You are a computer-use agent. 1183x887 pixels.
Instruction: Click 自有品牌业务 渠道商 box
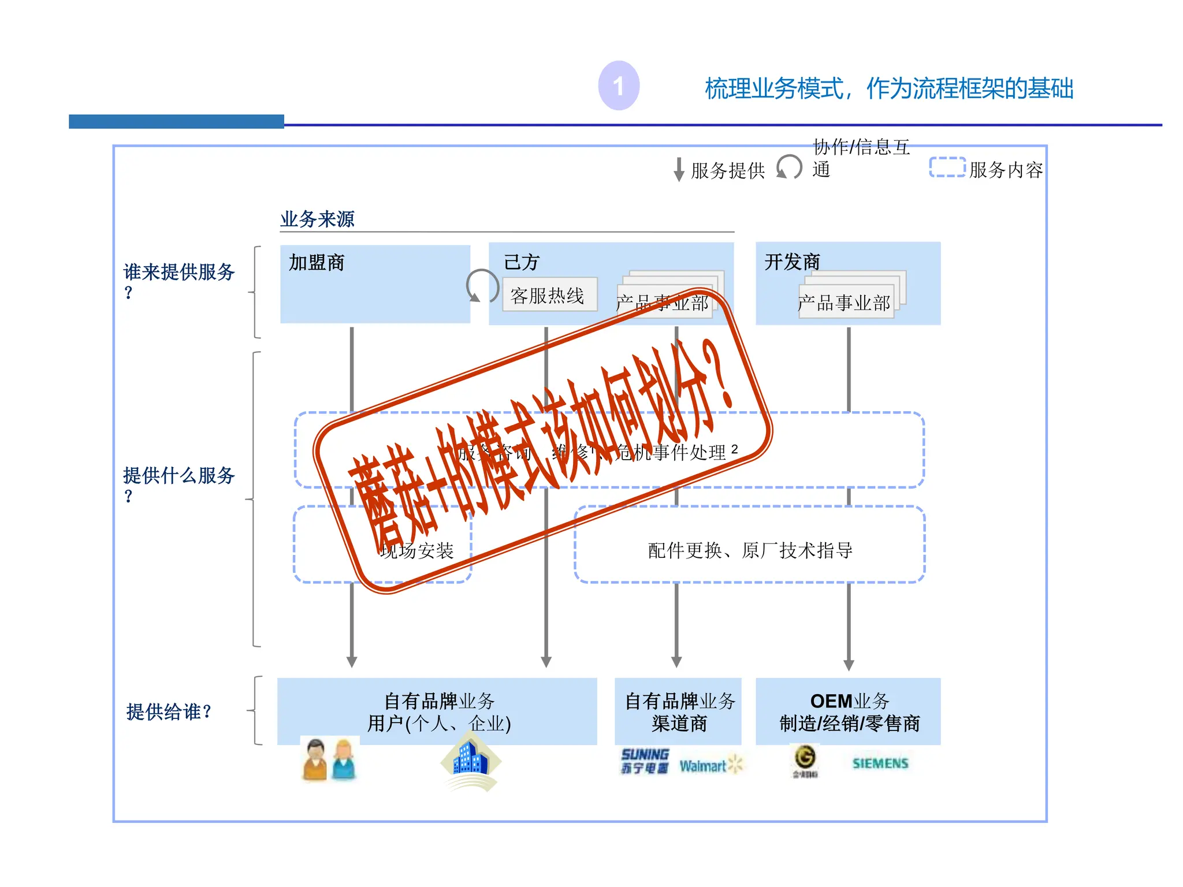(x=678, y=711)
